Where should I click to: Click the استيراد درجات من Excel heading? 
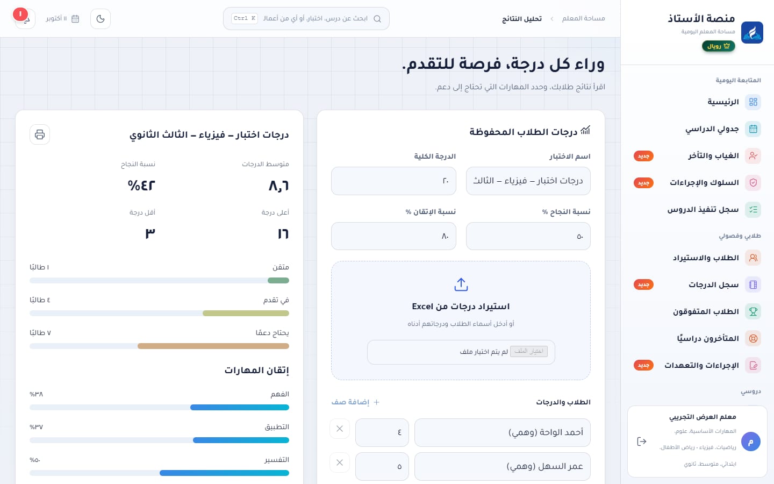click(x=461, y=307)
